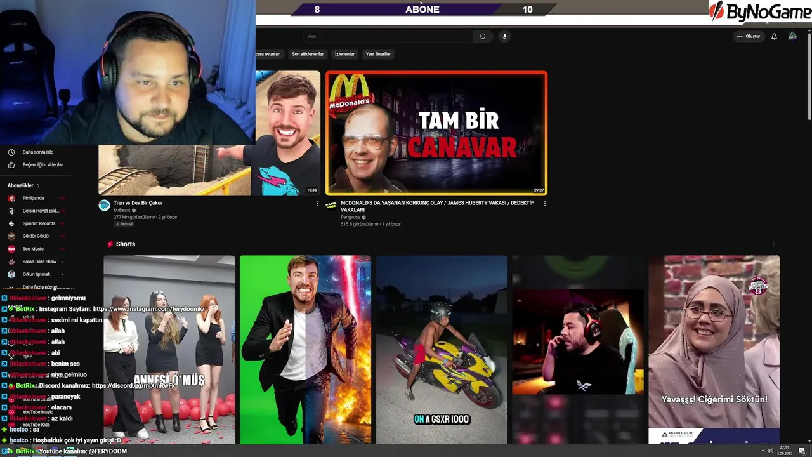Viewport: 812px width, 457px height.
Task: Open Too Music channel avatar
Action: (11, 249)
